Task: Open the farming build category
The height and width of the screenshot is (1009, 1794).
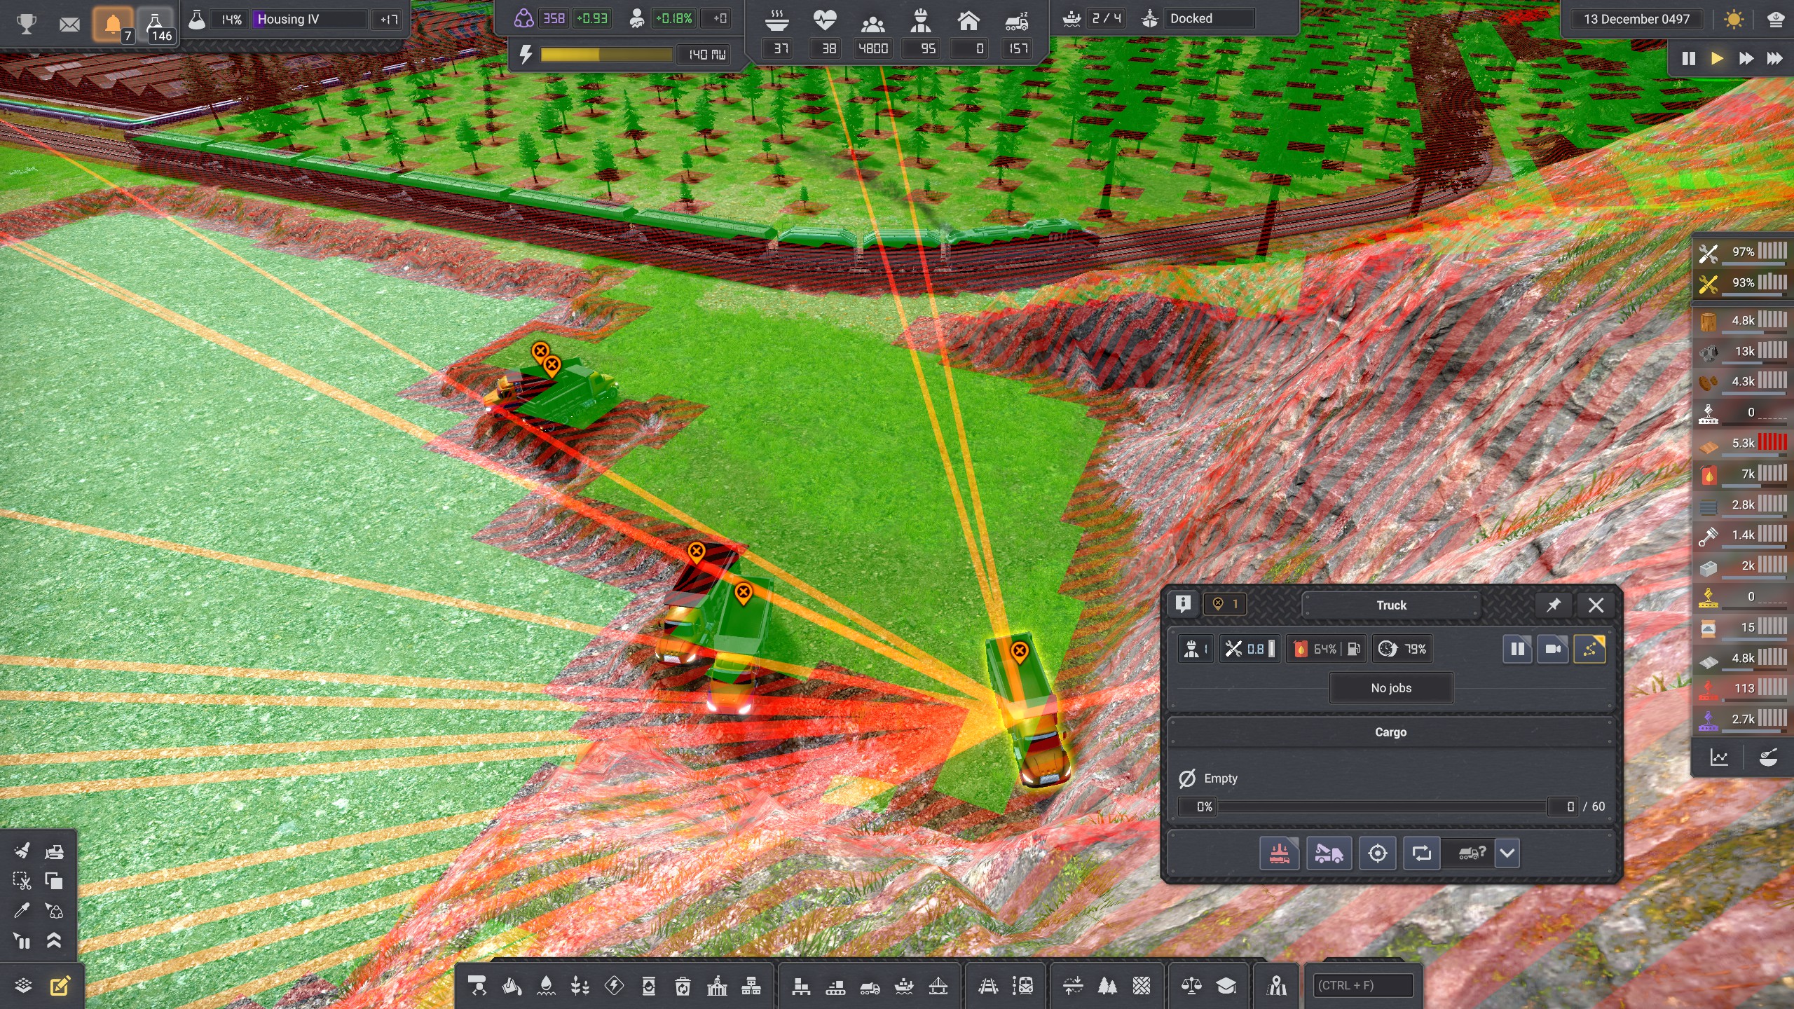Action: tap(580, 987)
